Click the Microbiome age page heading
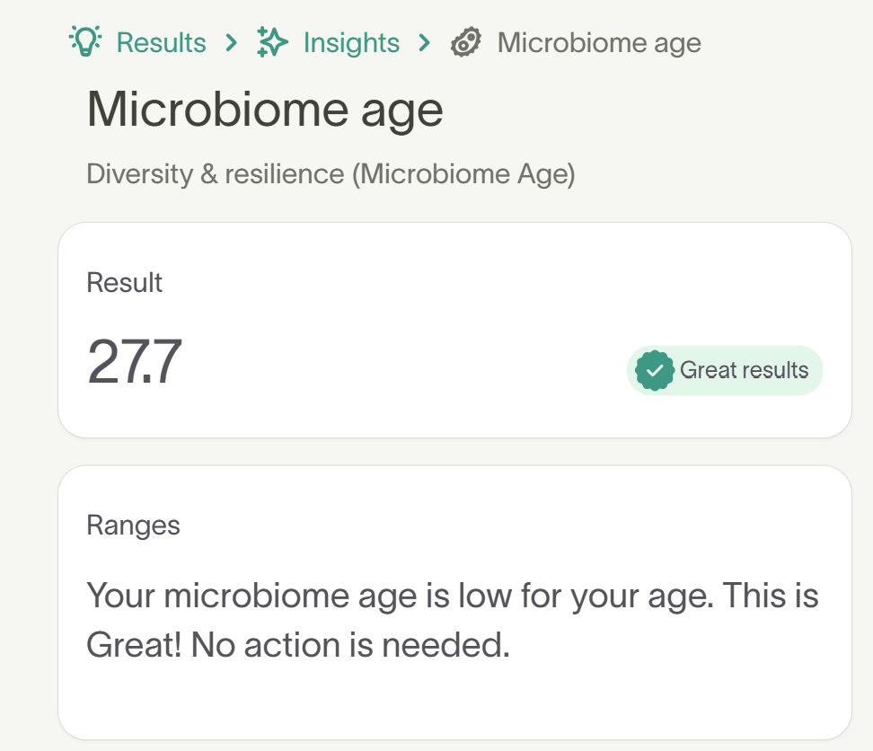This screenshot has width=873, height=751. pyautogui.click(x=264, y=110)
